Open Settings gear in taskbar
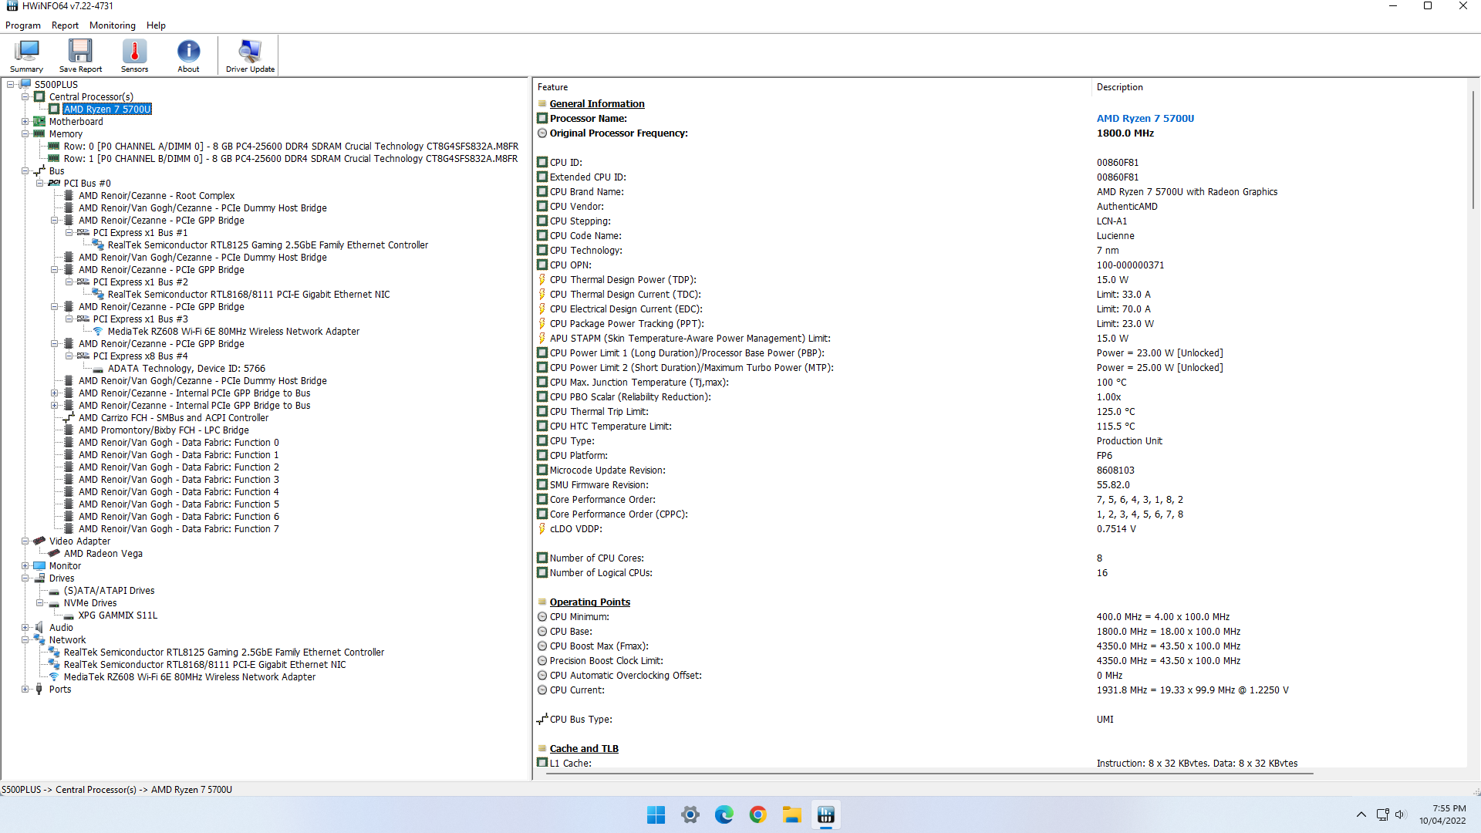The height and width of the screenshot is (833, 1481). tap(690, 815)
